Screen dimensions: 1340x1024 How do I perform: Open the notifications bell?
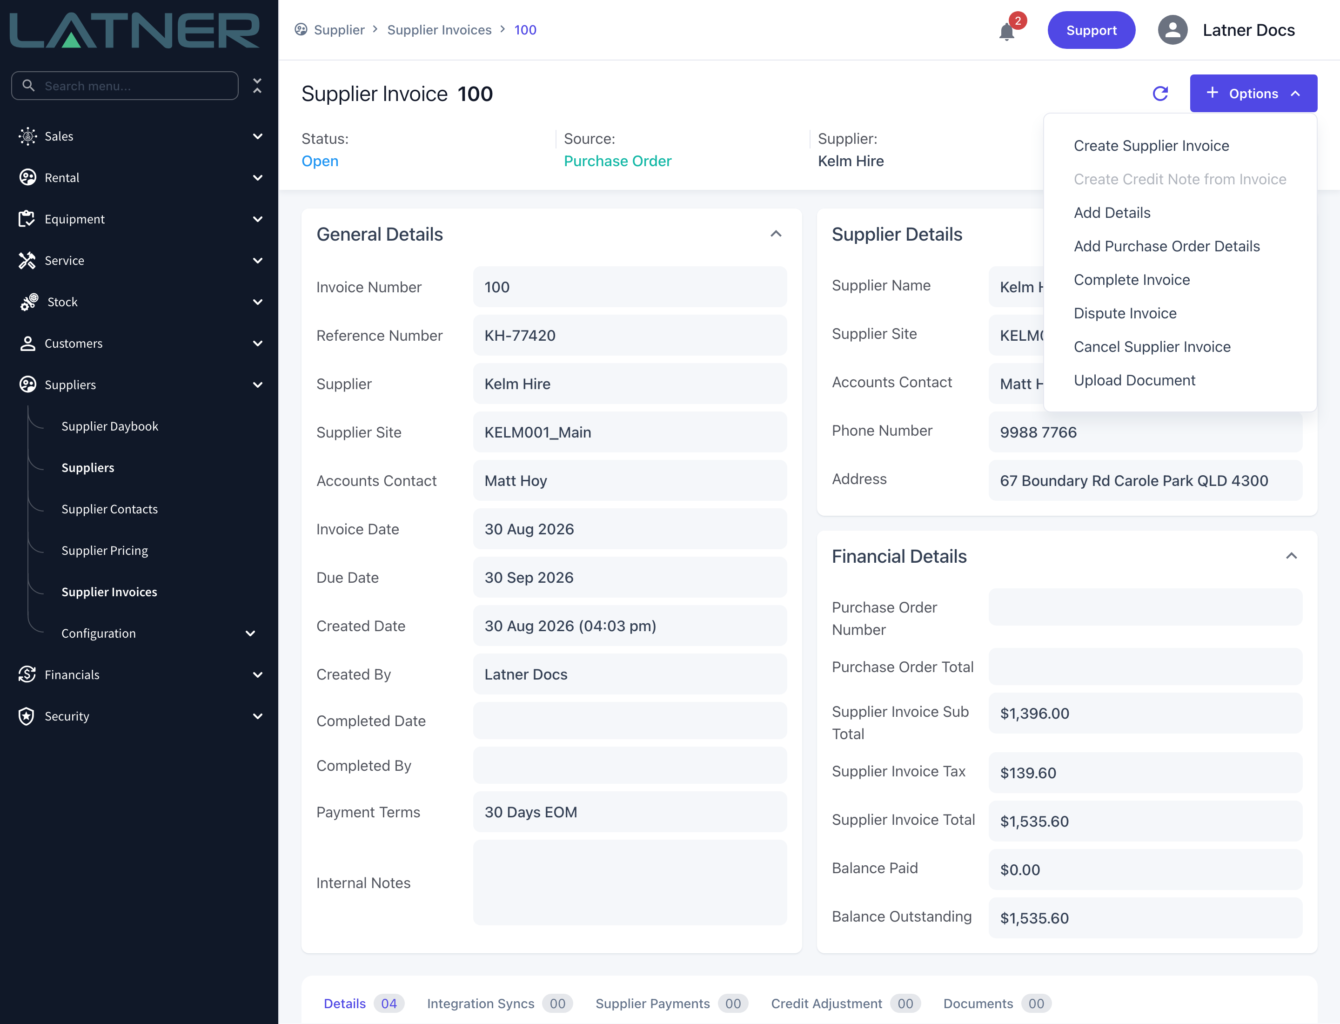tap(1007, 31)
